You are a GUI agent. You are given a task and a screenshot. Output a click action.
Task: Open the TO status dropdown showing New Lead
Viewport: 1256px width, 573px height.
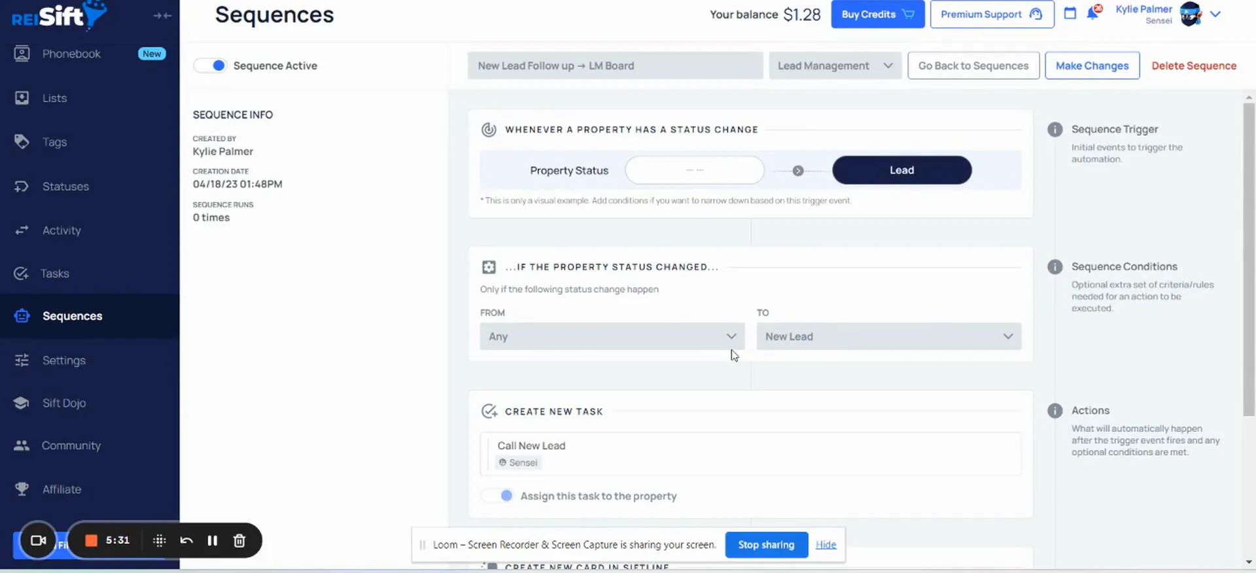coord(889,336)
